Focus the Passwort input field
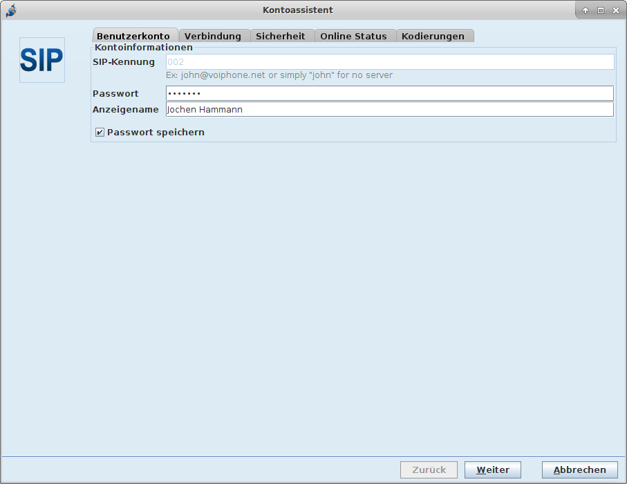 389,93
